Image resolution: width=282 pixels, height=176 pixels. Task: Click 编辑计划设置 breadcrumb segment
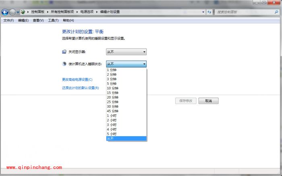(110, 12)
